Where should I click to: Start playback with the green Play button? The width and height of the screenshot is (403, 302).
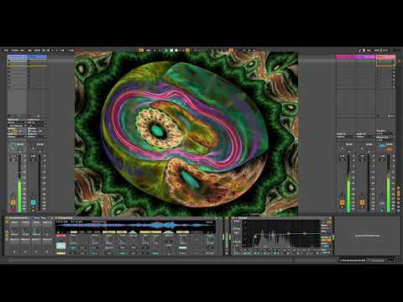click(x=166, y=50)
